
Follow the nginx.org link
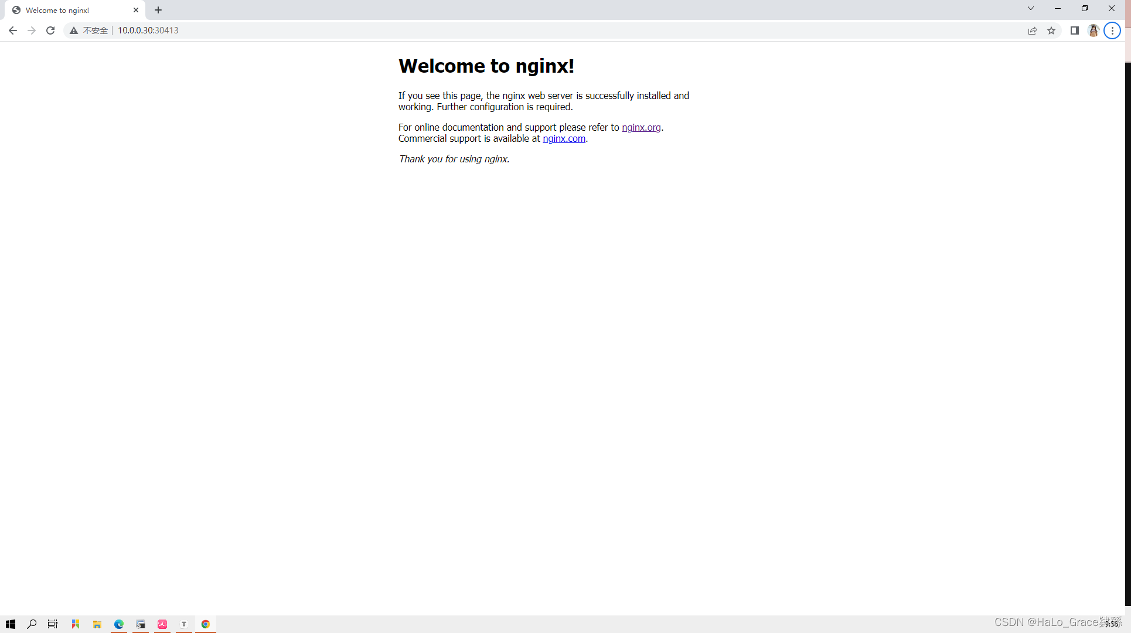point(641,127)
